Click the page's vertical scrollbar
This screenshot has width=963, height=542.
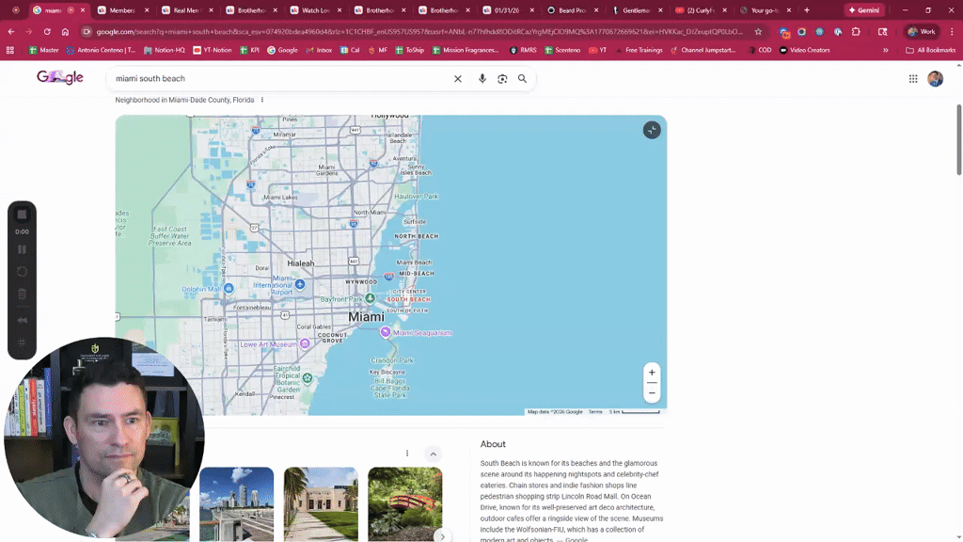958,140
